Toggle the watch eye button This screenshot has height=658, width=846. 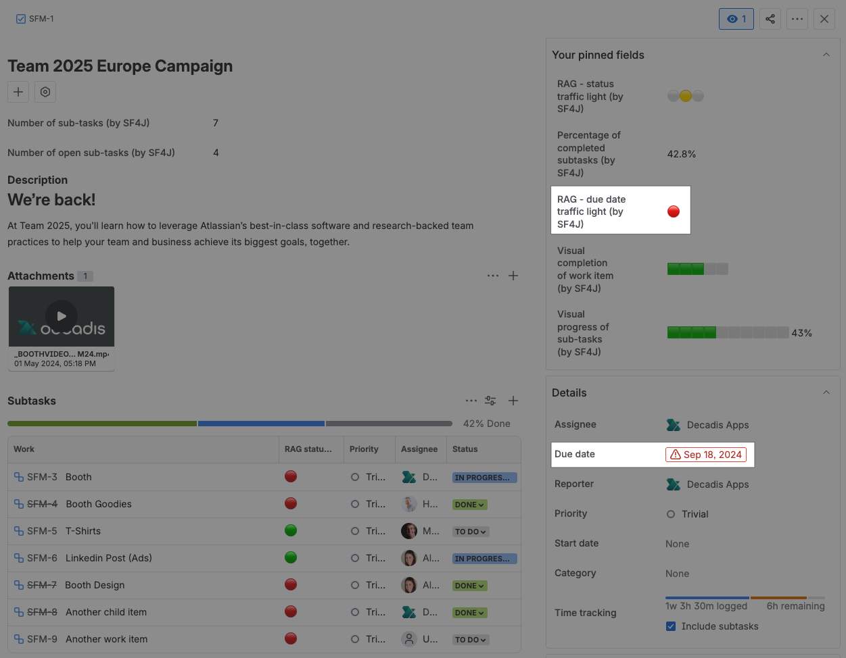point(736,19)
